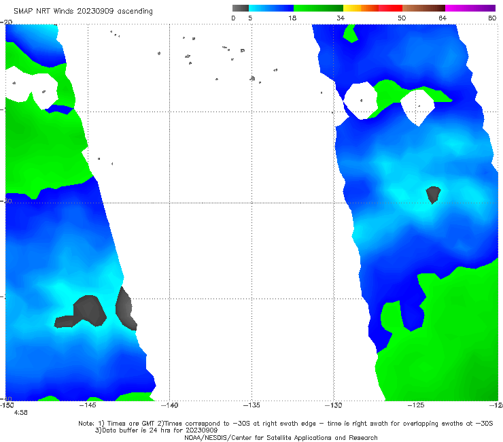Screen dimensions: 503x442
Task: Click the longitude axis label -145
Action: click(x=88, y=405)
